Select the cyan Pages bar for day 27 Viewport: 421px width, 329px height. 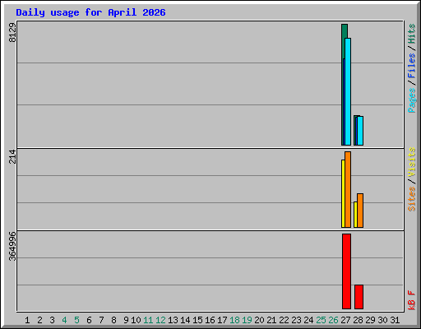[348, 91]
